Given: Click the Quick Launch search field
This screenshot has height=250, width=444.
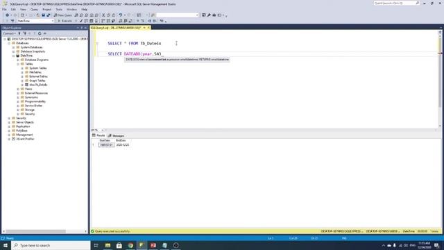Looking at the screenshot, I should [x=396, y=3].
